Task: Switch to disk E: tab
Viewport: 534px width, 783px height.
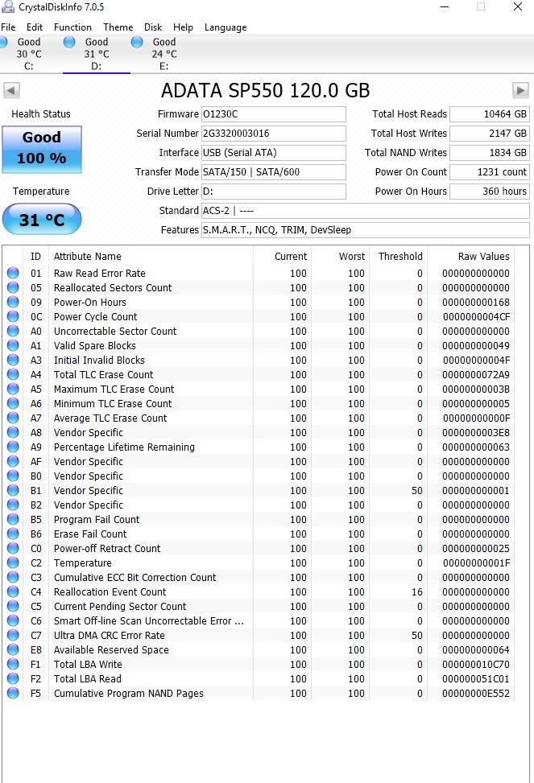Action: tap(164, 54)
